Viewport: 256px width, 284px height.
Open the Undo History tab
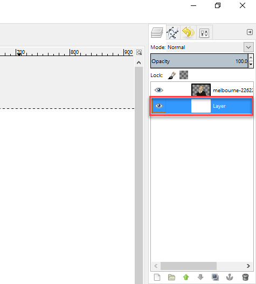tap(189, 32)
